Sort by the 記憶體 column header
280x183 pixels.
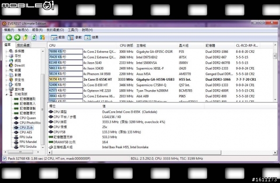pyautogui.click(x=219, y=45)
